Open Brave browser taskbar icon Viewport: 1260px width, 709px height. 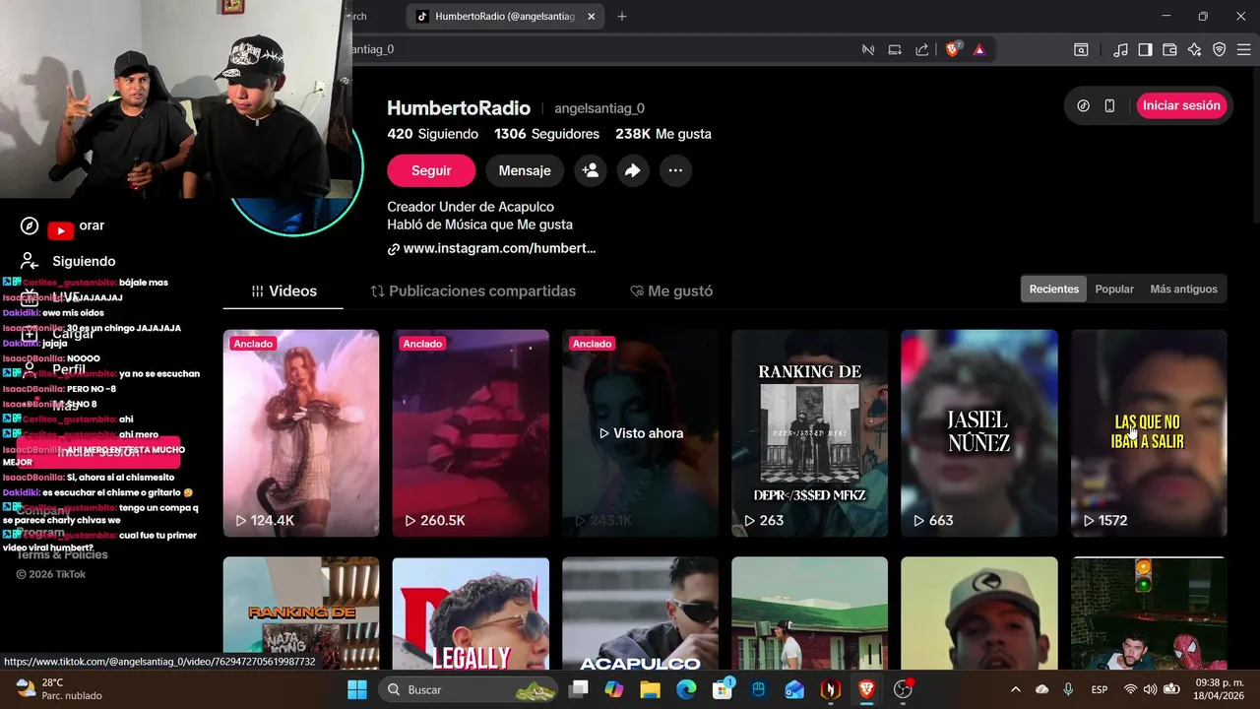(866, 689)
